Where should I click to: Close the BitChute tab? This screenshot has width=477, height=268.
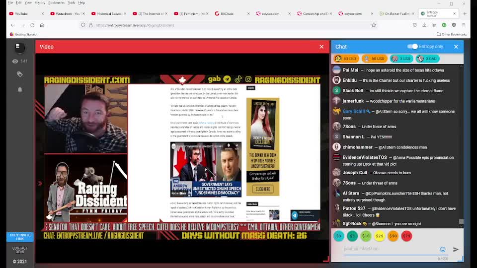point(248,14)
